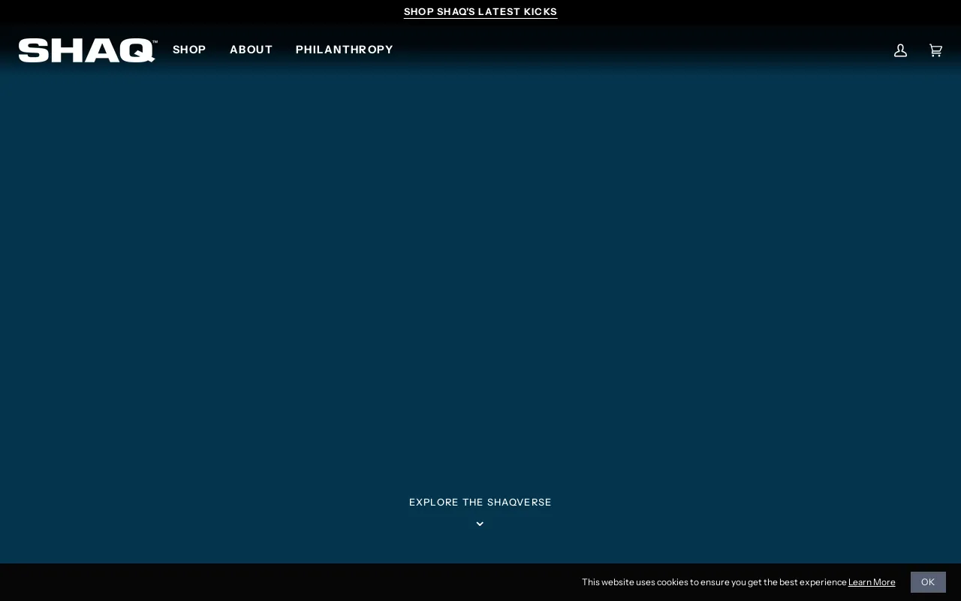The width and height of the screenshot is (961, 601).
Task: Click EXPLORE THE SHAQVERSE text
Action: tap(480, 502)
